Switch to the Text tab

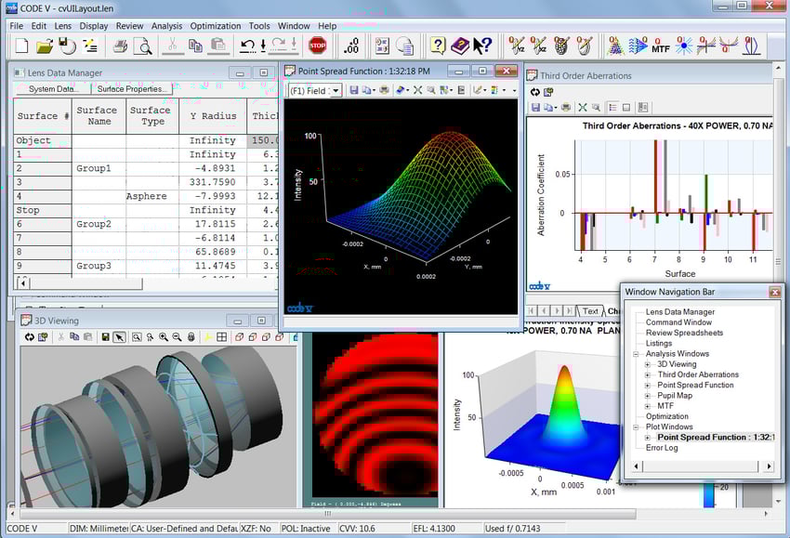(x=589, y=311)
